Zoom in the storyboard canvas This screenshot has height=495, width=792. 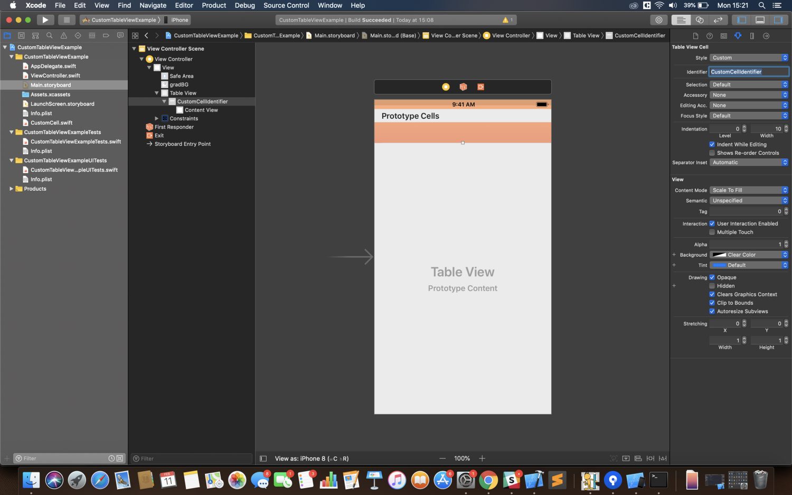coord(482,459)
